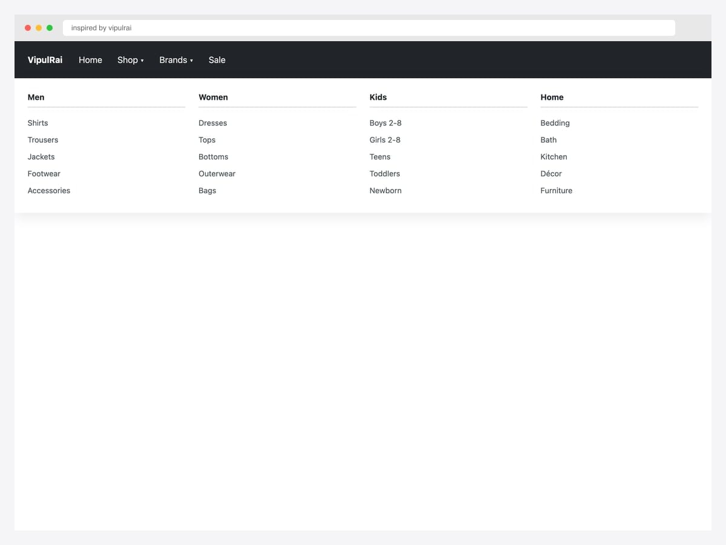Open the Bags link
Viewport: 726px width, 545px height.
click(x=208, y=191)
